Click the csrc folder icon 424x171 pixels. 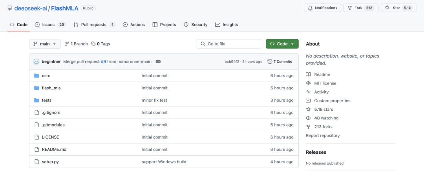tap(37, 76)
